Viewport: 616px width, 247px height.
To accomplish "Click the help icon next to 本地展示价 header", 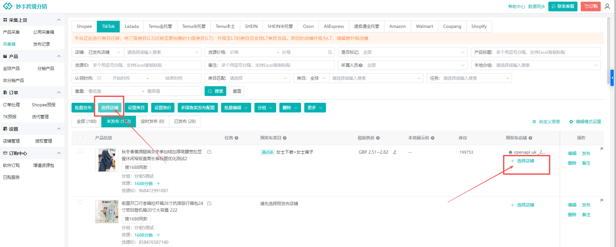I will click(433, 138).
